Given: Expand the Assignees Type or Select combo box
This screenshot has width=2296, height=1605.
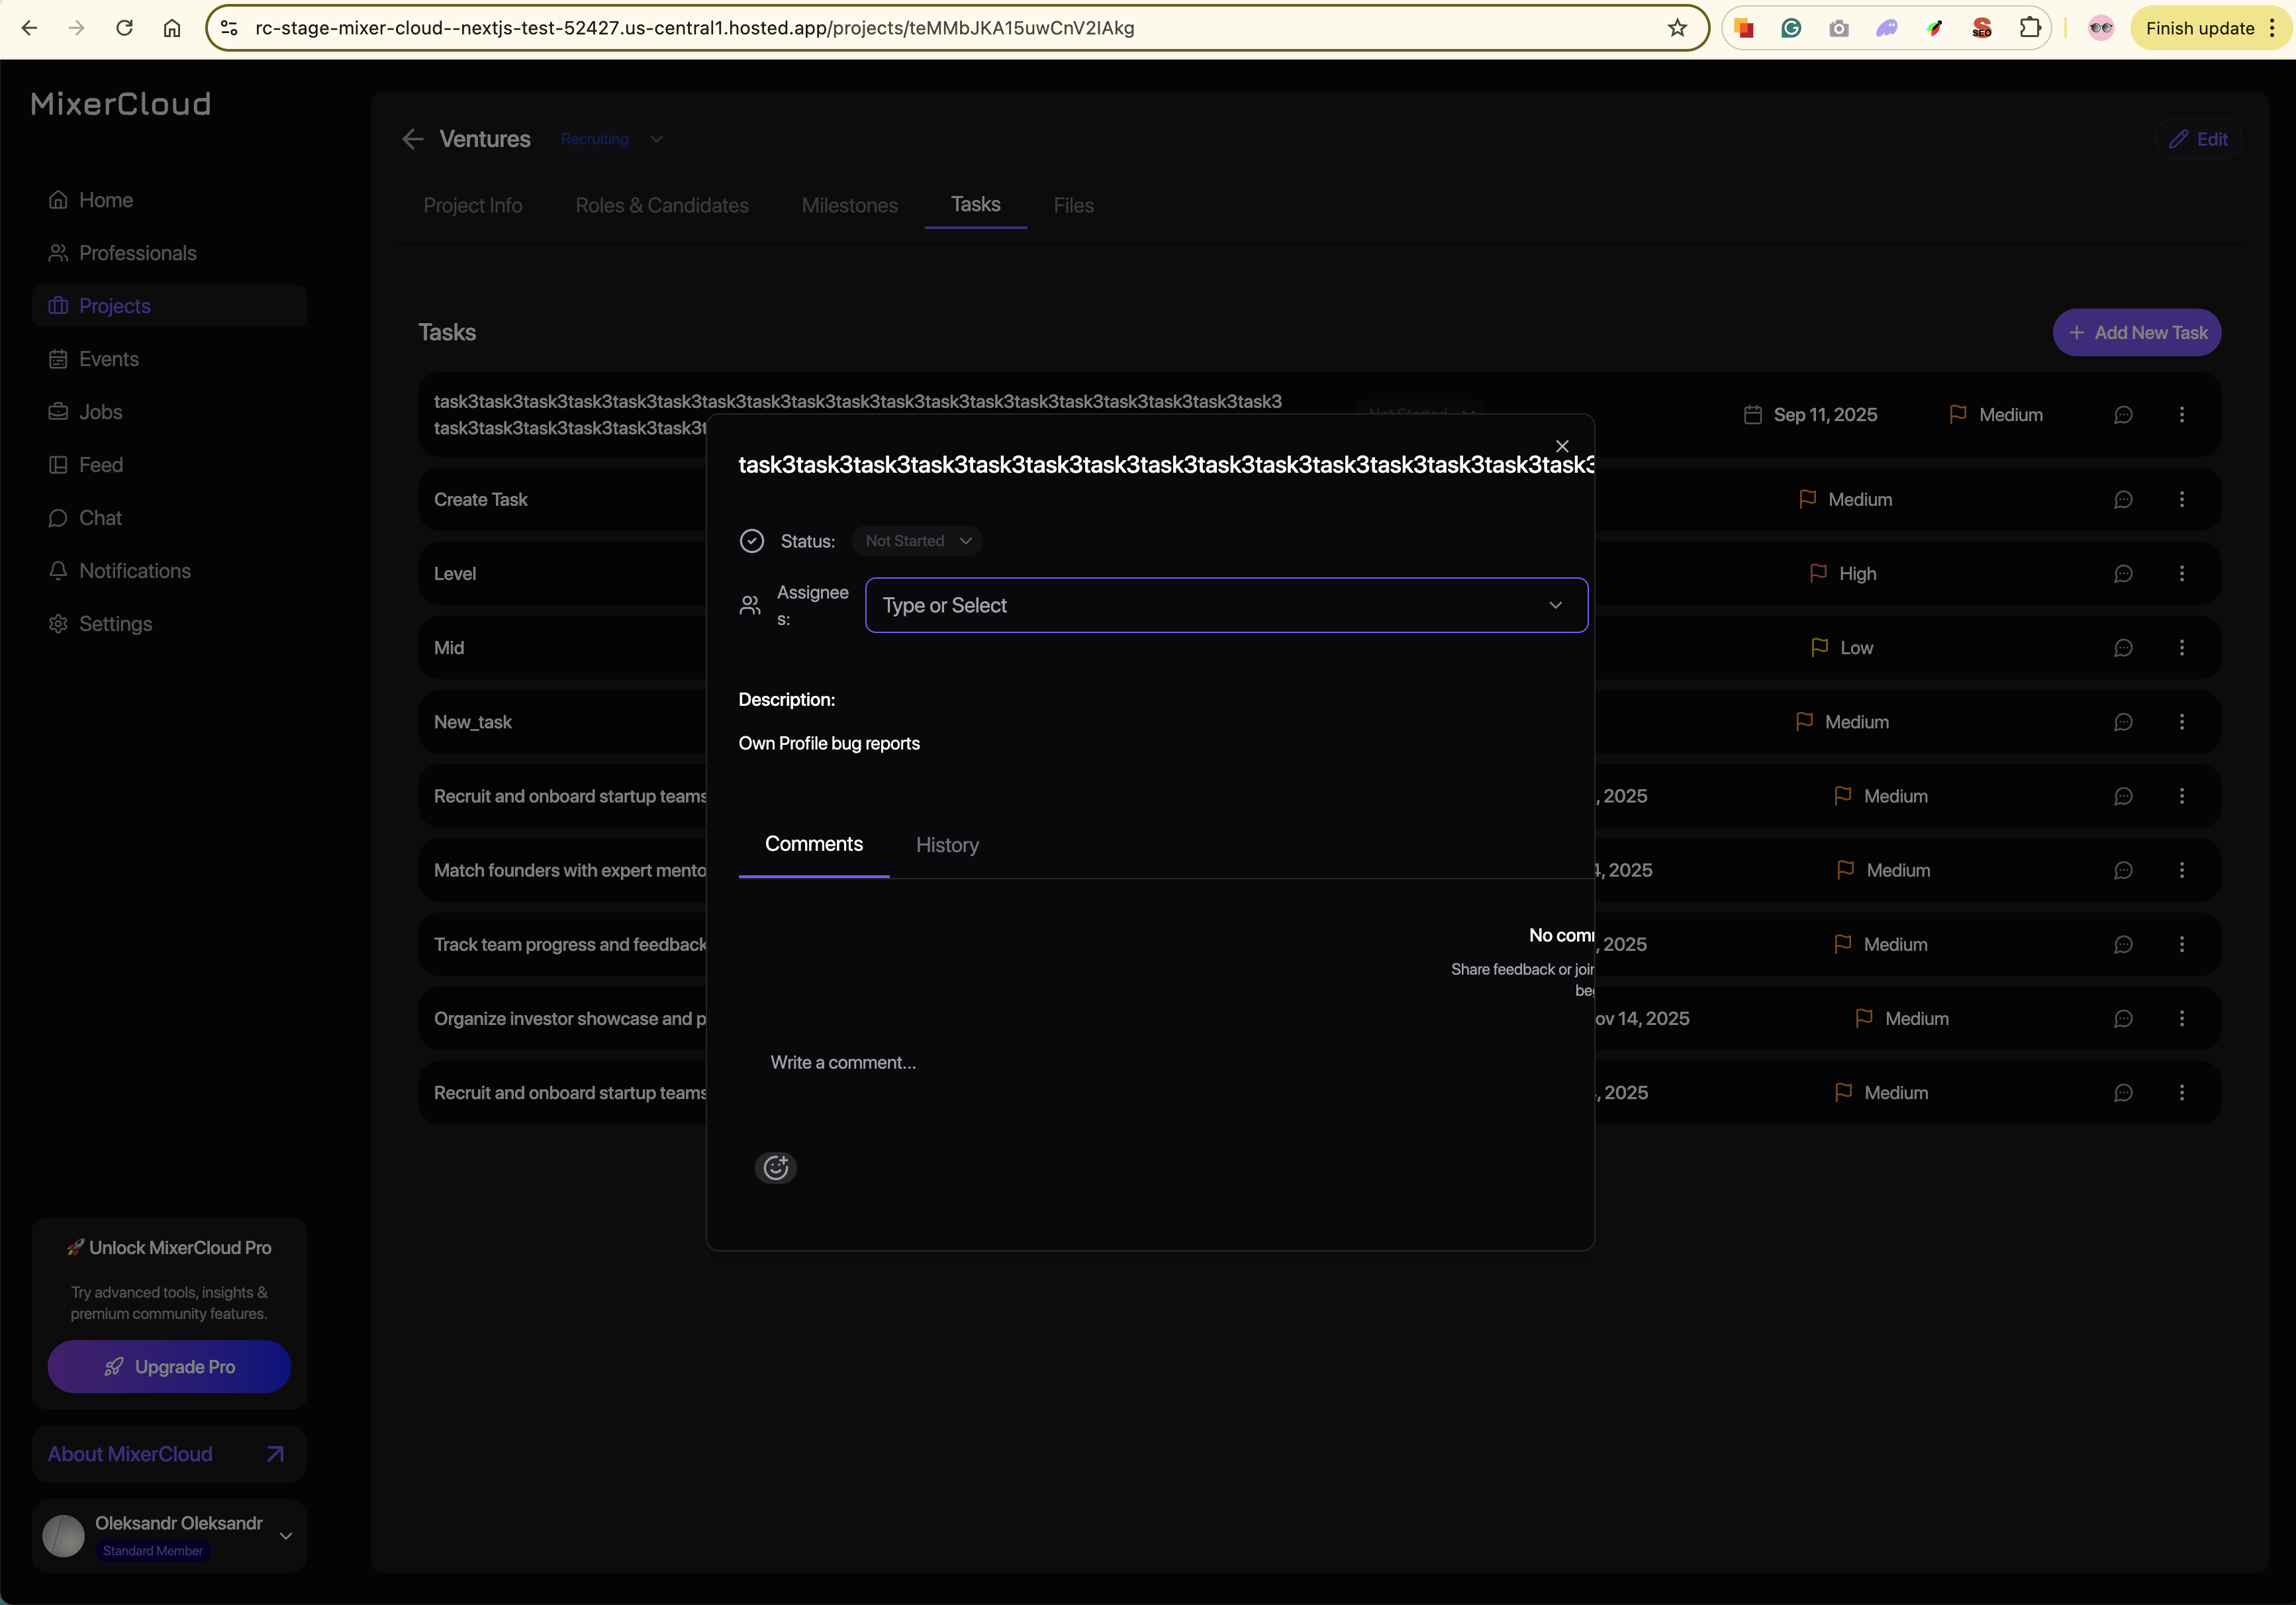Looking at the screenshot, I should (1226, 605).
